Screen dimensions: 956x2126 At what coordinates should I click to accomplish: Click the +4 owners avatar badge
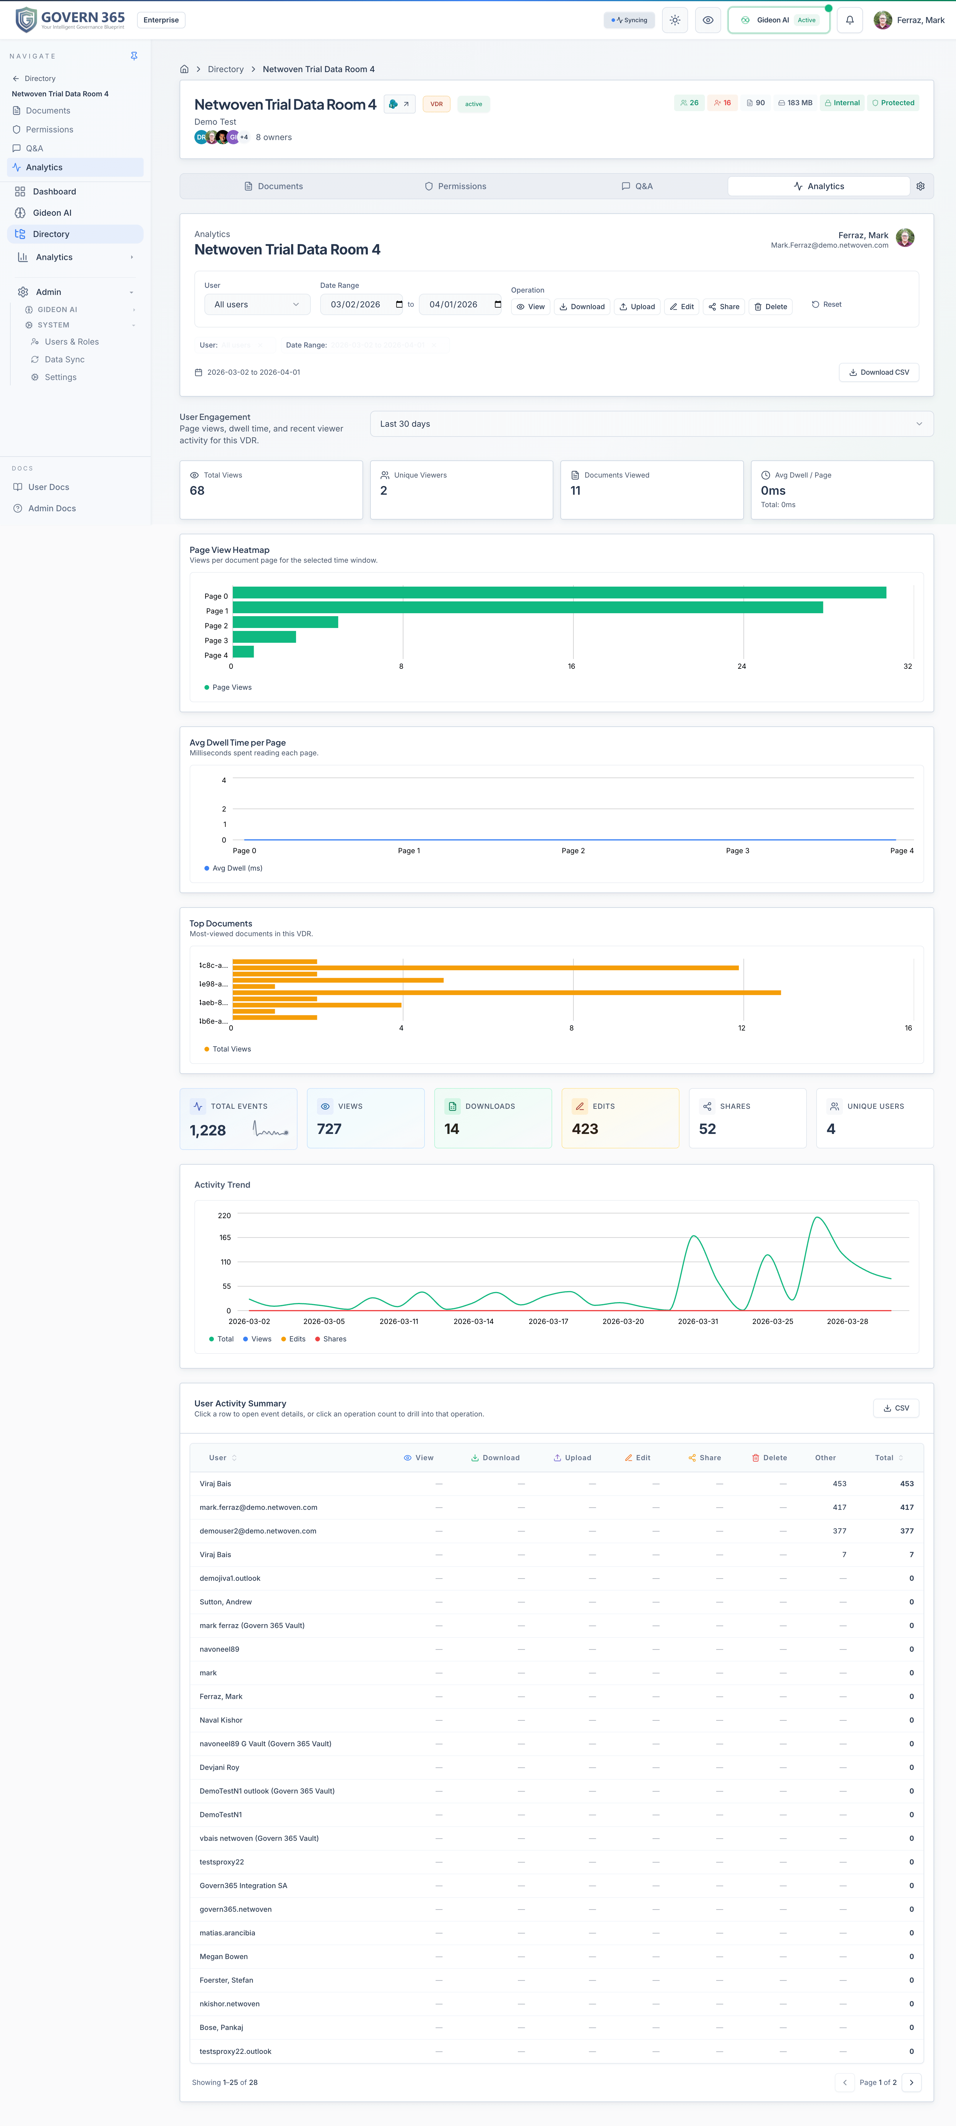pos(244,137)
